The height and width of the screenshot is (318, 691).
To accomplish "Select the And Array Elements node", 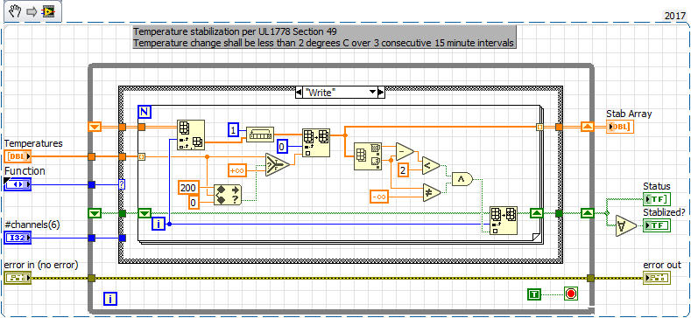I will (x=626, y=225).
